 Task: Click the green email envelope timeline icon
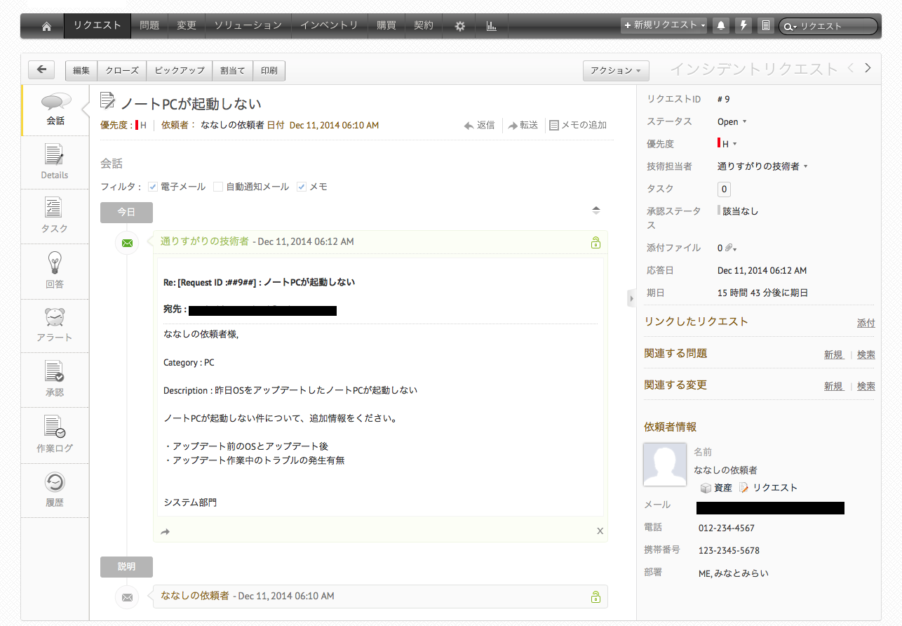pyautogui.click(x=127, y=243)
